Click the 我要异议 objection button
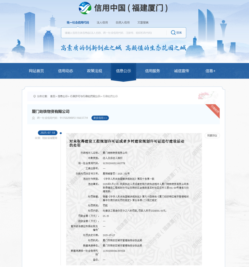Viewport: 249px width, 267px height. click(x=212, y=136)
